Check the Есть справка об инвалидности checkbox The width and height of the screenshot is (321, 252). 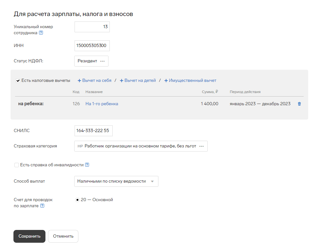[17, 165]
